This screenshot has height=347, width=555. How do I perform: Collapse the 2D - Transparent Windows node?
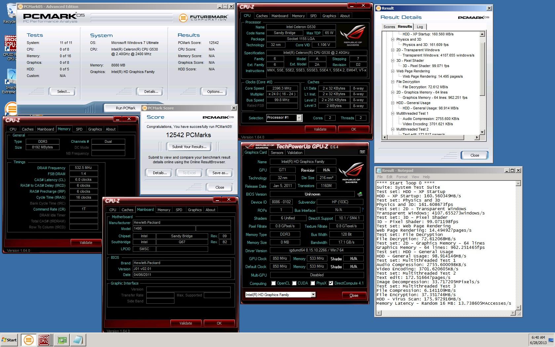tap(393, 50)
